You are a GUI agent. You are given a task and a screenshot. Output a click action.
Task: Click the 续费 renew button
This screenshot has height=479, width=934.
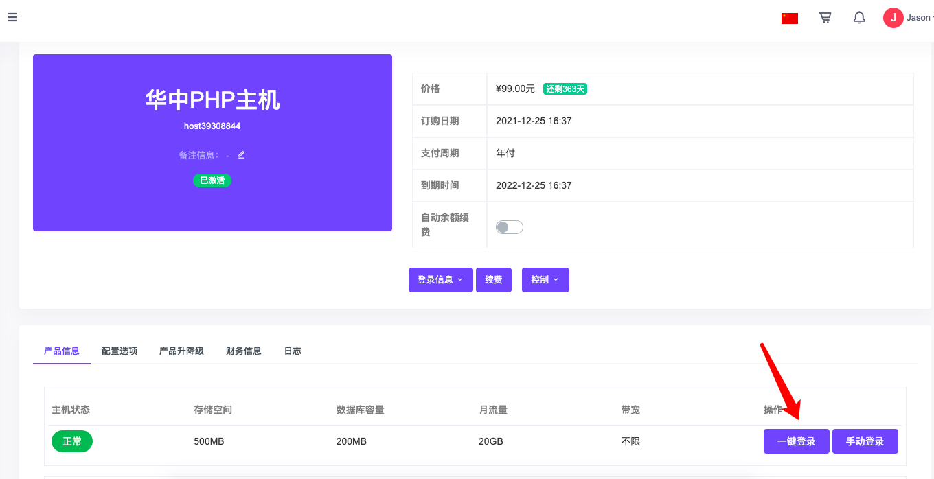pos(493,280)
